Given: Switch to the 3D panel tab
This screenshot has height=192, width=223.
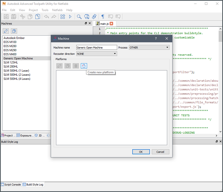Looking at the screenshot, I should pyautogui.click(x=40, y=136).
